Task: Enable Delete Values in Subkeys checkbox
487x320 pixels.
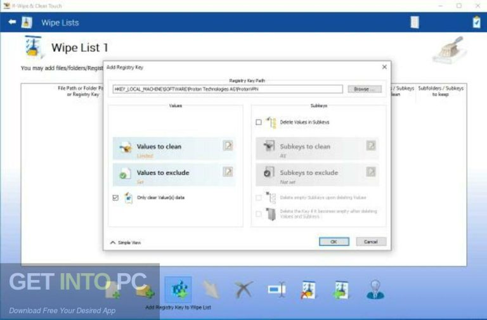Action: pos(259,122)
